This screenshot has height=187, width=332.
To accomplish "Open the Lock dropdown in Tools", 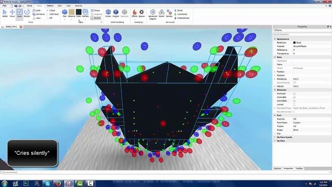I will [x=37, y=10].
